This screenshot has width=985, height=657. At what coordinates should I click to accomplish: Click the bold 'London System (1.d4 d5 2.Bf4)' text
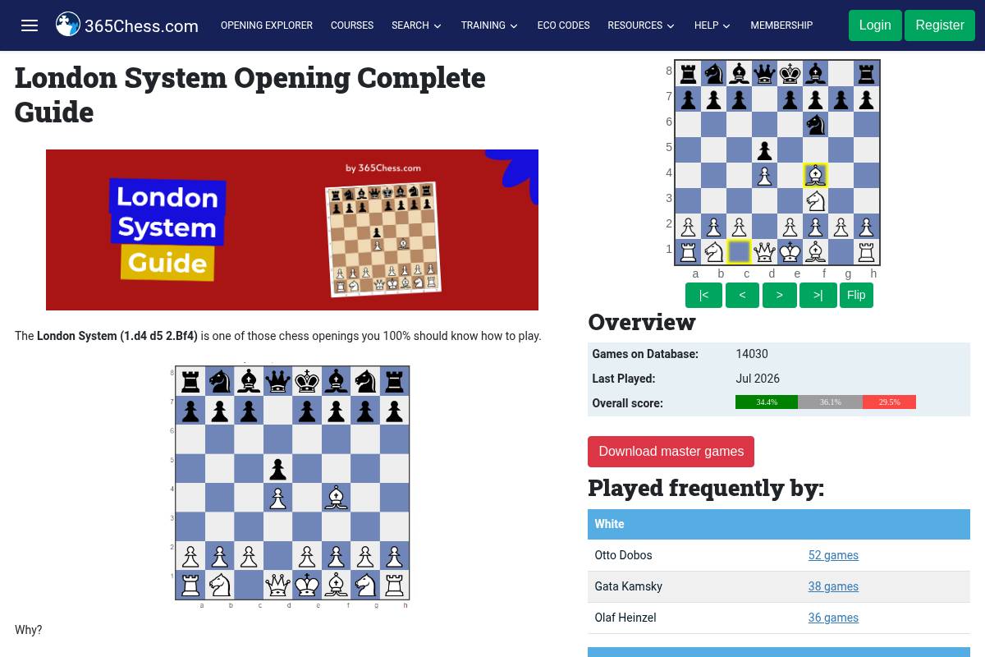(x=117, y=336)
